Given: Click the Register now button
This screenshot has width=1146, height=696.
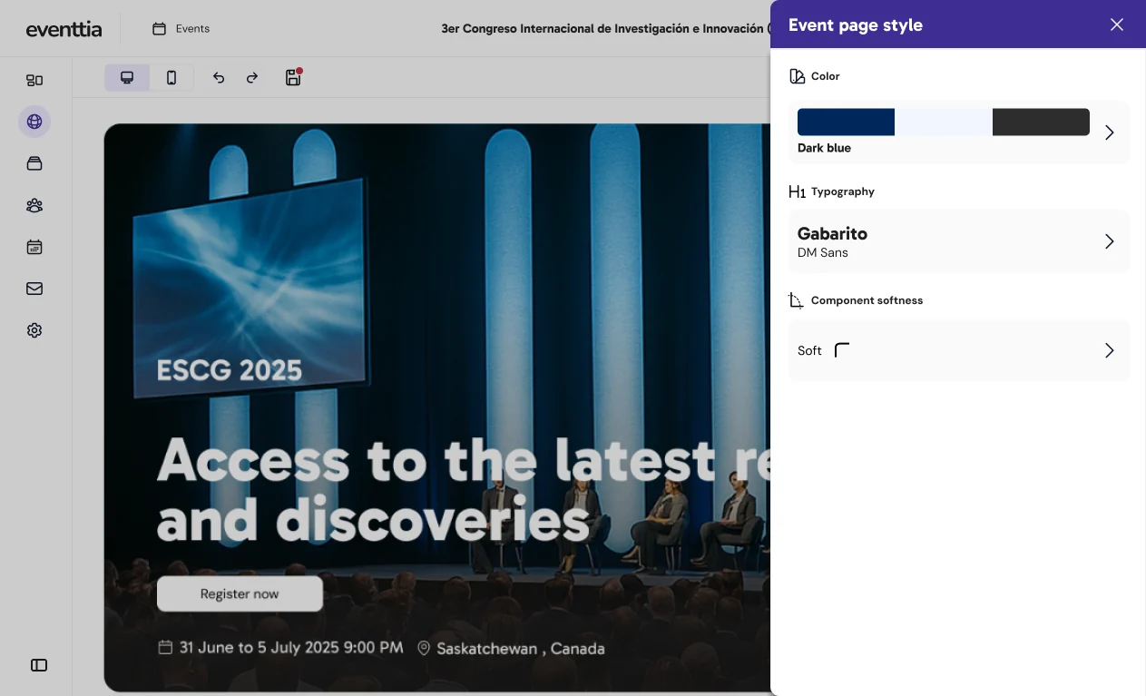Looking at the screenshot, I should pyautogui.click(x=240, y=593).
